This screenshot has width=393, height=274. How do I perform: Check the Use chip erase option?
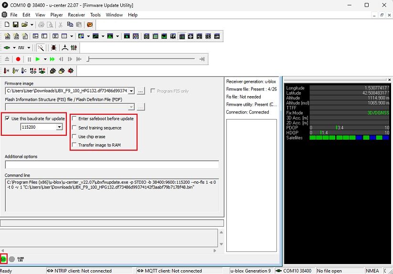(x=74, y=136)
